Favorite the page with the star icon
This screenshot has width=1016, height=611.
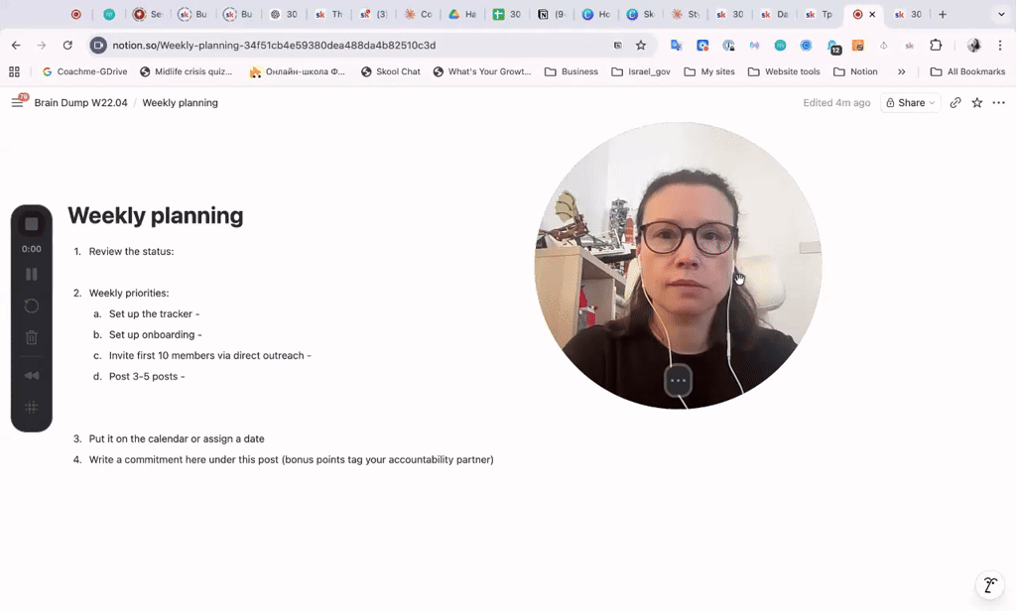pos(976,102)
